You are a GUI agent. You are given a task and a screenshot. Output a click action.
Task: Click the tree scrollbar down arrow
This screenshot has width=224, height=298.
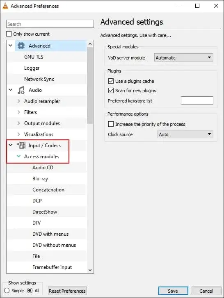point(90,270)
